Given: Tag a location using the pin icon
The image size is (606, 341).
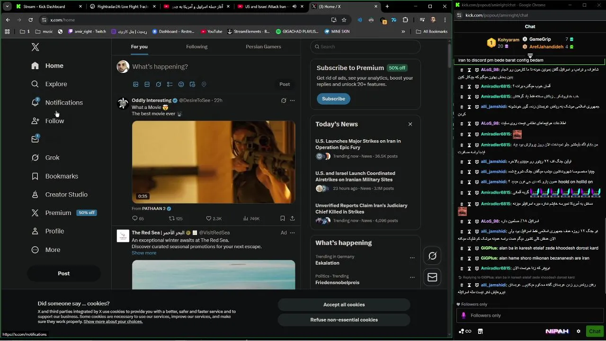Looking at the screenshot, I should click(x=204, y=84).
